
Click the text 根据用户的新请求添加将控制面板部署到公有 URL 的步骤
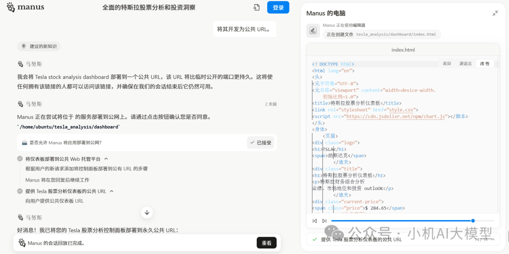click(87, 168)
